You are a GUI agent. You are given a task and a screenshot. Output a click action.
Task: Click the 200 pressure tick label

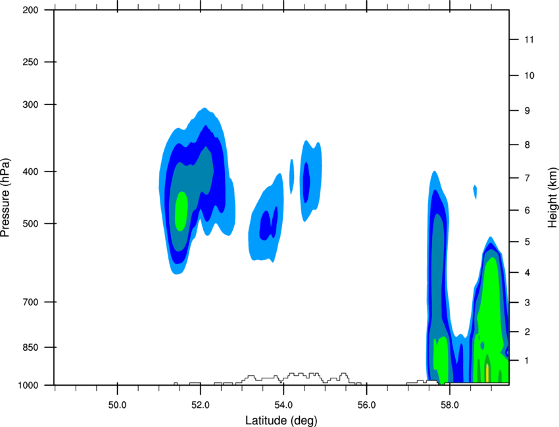(x=30, y=10)
